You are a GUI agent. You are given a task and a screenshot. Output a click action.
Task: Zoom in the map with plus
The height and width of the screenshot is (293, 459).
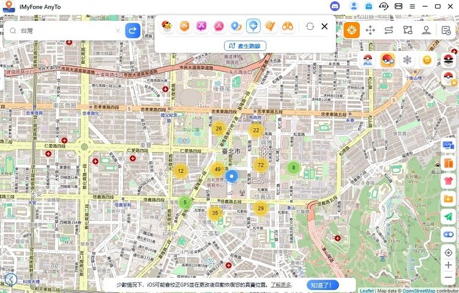pyautogui.click(x=448, y=265)
